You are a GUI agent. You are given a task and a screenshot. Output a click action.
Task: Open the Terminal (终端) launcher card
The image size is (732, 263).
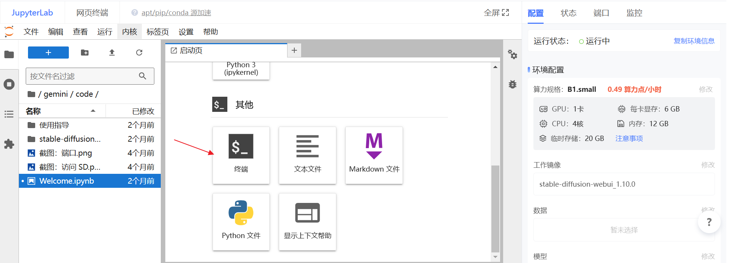click(x=241, y=155)
